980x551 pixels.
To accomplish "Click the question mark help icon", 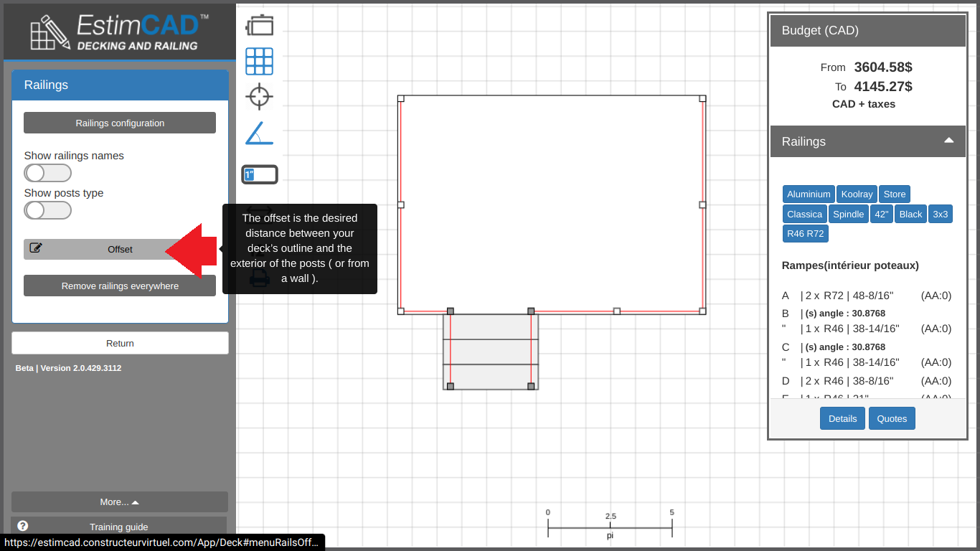I will click(x=22, y=526).
